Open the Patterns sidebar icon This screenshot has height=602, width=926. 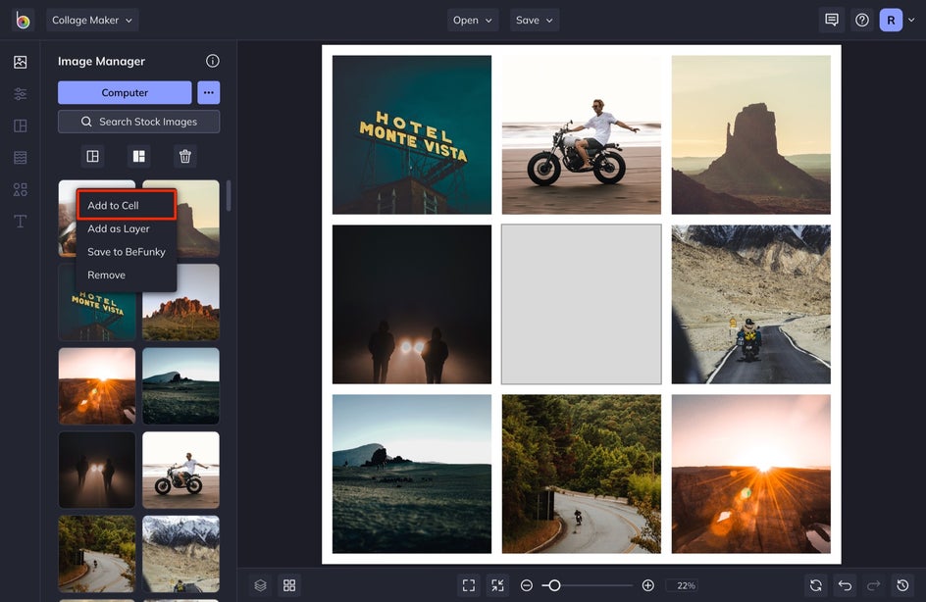coord(20,157)
